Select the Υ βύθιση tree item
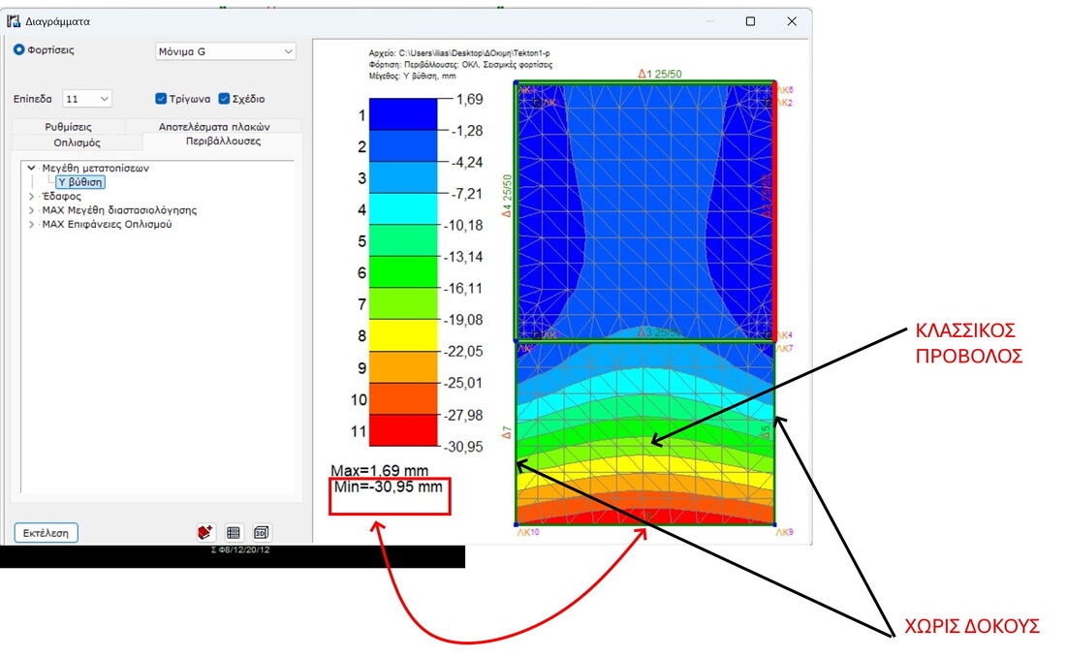 (x=79, y=182)
